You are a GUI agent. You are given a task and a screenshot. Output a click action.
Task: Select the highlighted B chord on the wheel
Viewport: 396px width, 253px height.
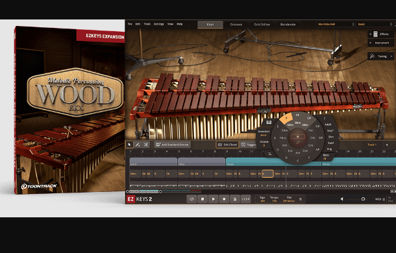286,118
